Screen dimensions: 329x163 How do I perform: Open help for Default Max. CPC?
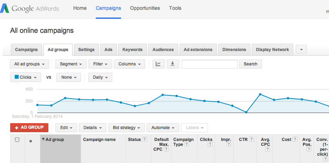click(166, 149)
